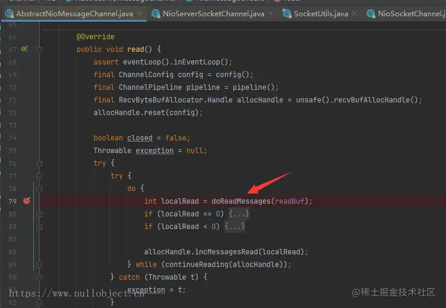Screen dimensions: 446x308
Task: Remove the breakpoint on line 79
Action: point(27,201)
